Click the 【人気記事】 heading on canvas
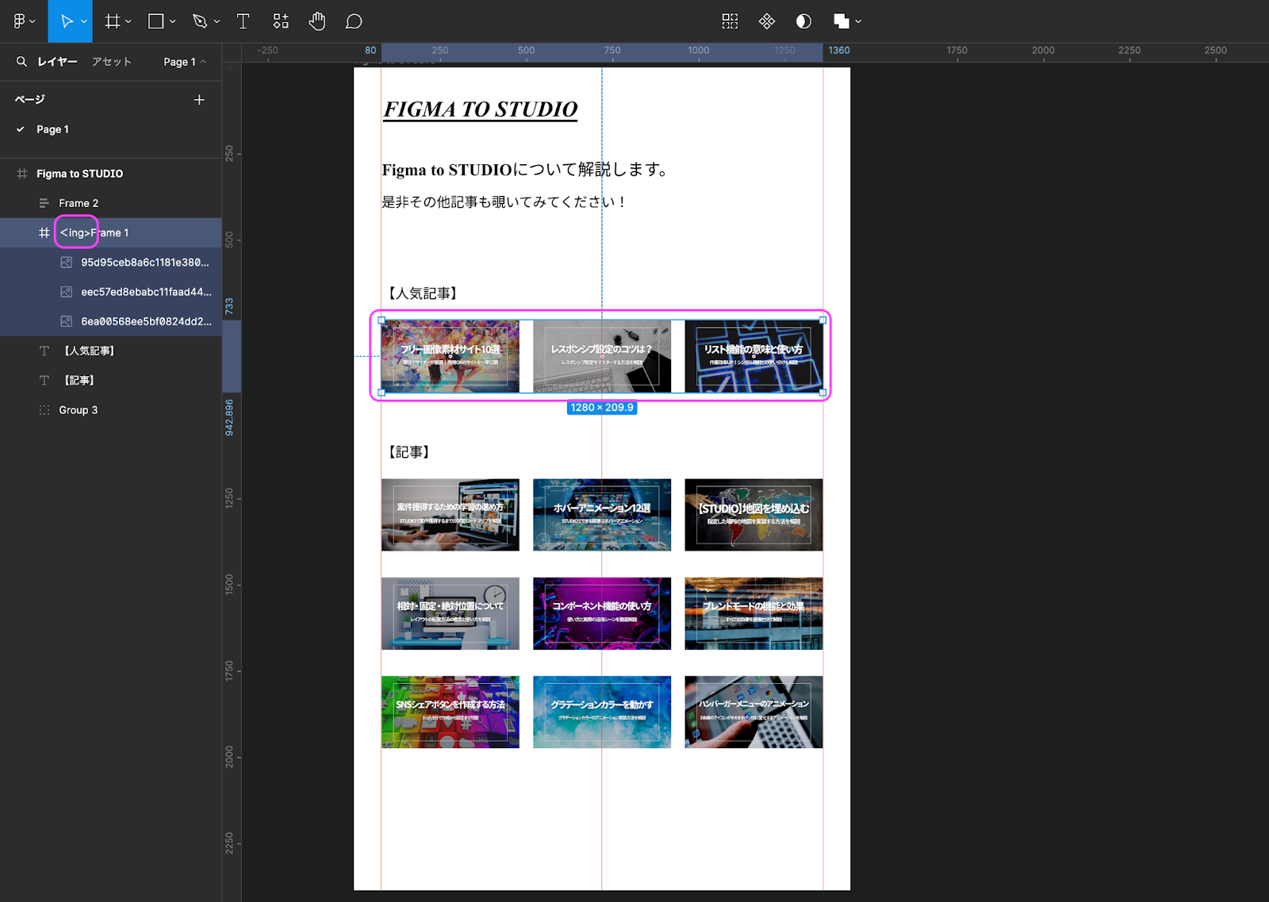 click(x=423, y=294)
